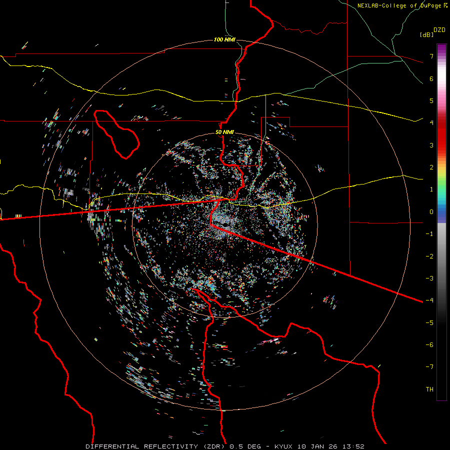
Task: Click the 6 value on color scale
Action: click(431, 78)
